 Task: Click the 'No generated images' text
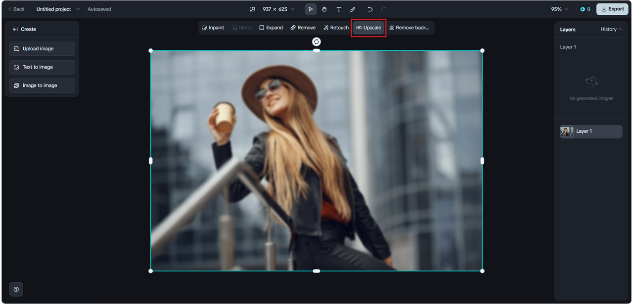click(x=591, y=98)
